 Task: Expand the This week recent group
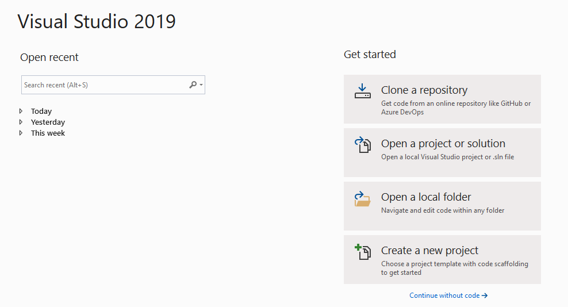click(x=21, y=133)
